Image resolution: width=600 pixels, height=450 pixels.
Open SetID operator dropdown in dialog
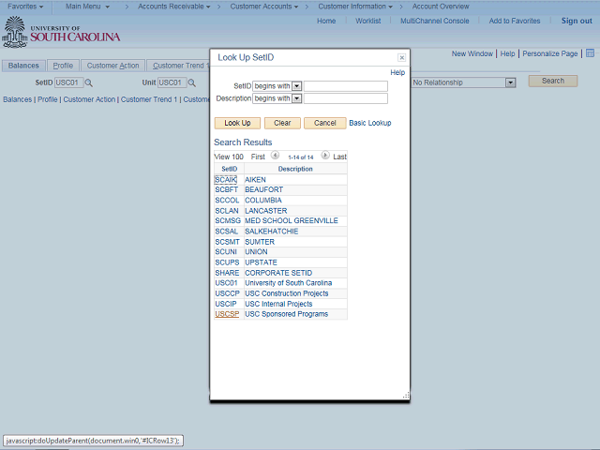point(296,86)
